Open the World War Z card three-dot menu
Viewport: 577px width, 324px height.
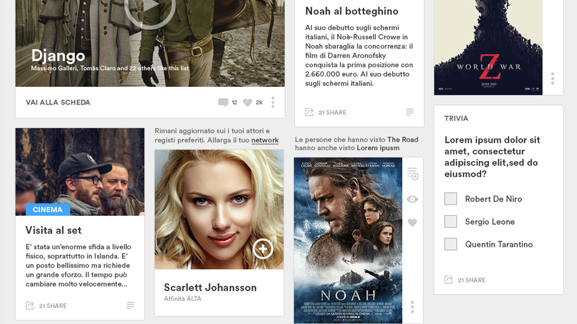pos(553,78)
